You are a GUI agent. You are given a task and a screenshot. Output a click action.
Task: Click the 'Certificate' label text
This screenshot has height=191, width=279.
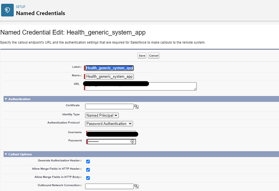click(x=73, y=105)
